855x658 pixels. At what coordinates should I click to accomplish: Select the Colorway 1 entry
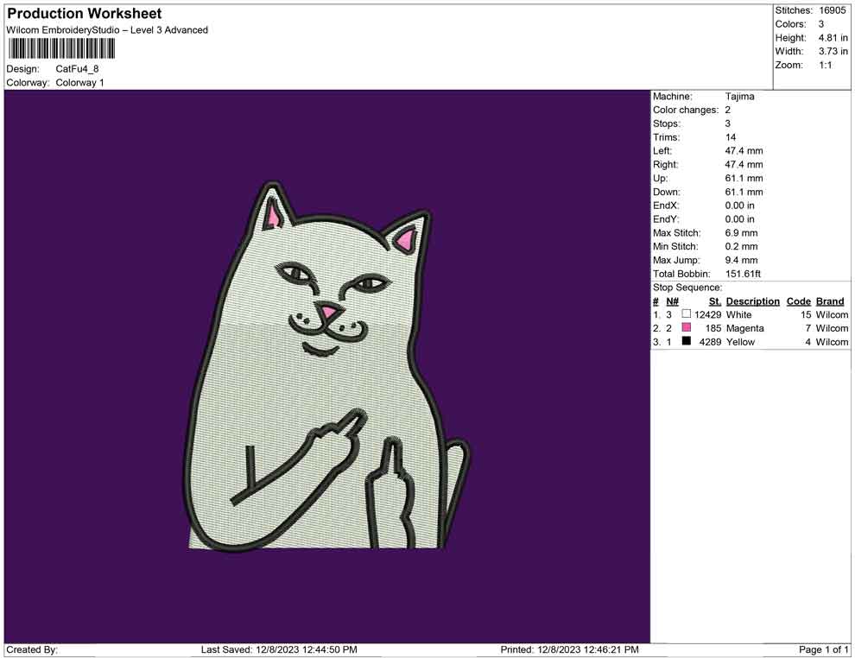coord(80,83)
